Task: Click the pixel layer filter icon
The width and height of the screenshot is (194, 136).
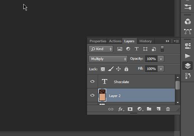Action: point(120,49)
